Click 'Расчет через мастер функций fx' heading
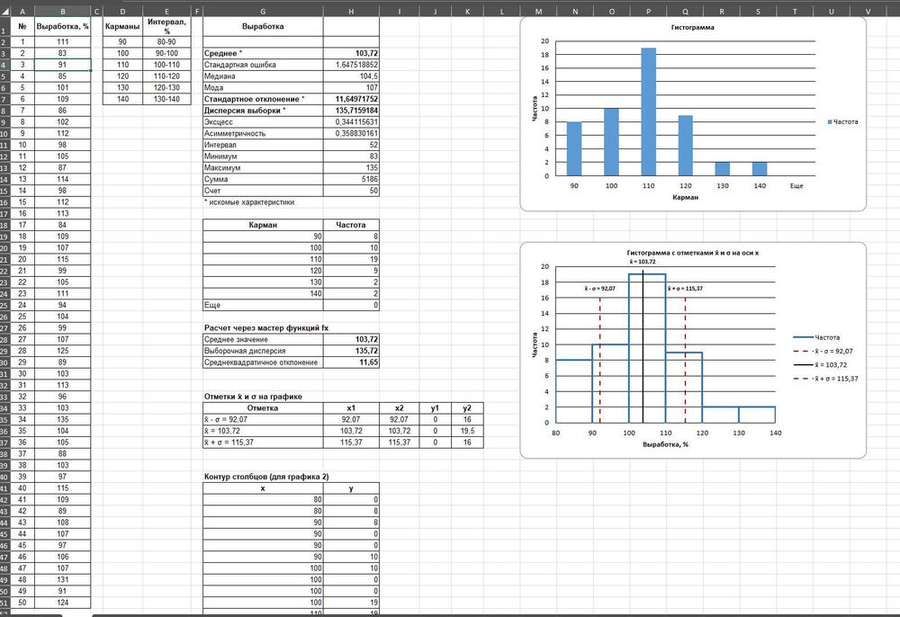This screenshot has height=617, width=900. click(266, 328)
